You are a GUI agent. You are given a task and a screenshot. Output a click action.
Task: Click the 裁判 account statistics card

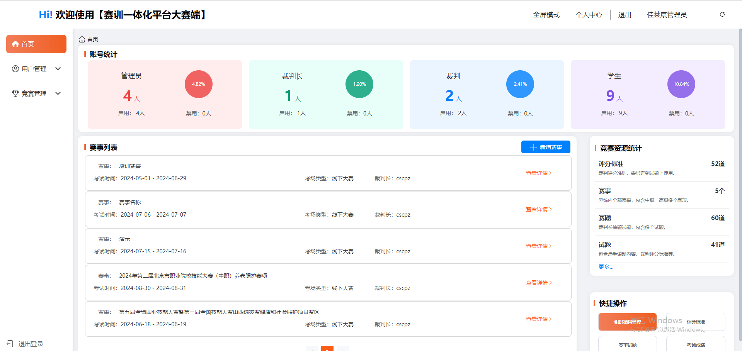487,95
